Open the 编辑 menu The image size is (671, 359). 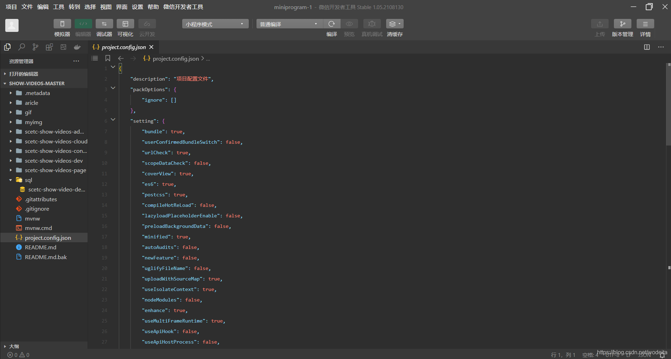43,7
